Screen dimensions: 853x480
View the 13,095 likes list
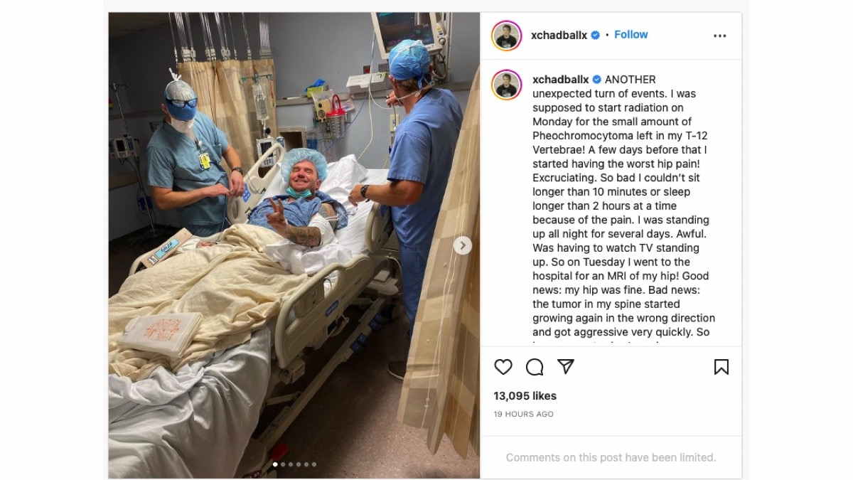[x=525, y=395]
